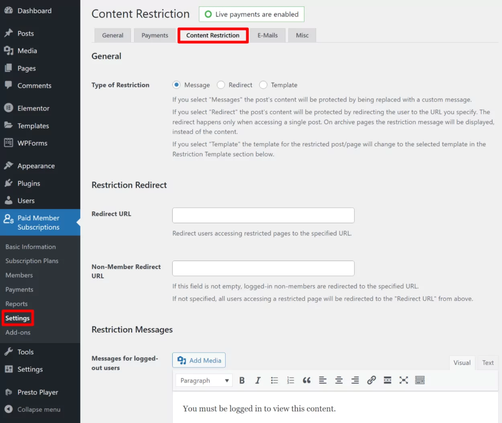Image resolution: width=502 pixels, height=423 pixels.
Task: Click the Non-Member Redirect URL field
Action: coord(263,268)
